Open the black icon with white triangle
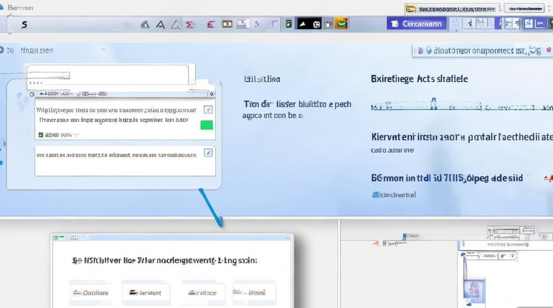The image size is (553, 308). tap(302, 24)
